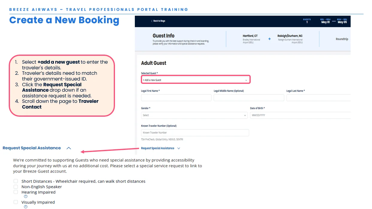
Task: Check Short Distances wheelchair option
Action: click(16, 181)
